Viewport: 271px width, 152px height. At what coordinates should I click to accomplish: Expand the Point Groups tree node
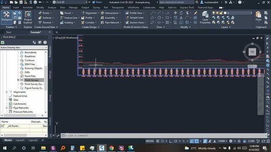tap(18, 80)
